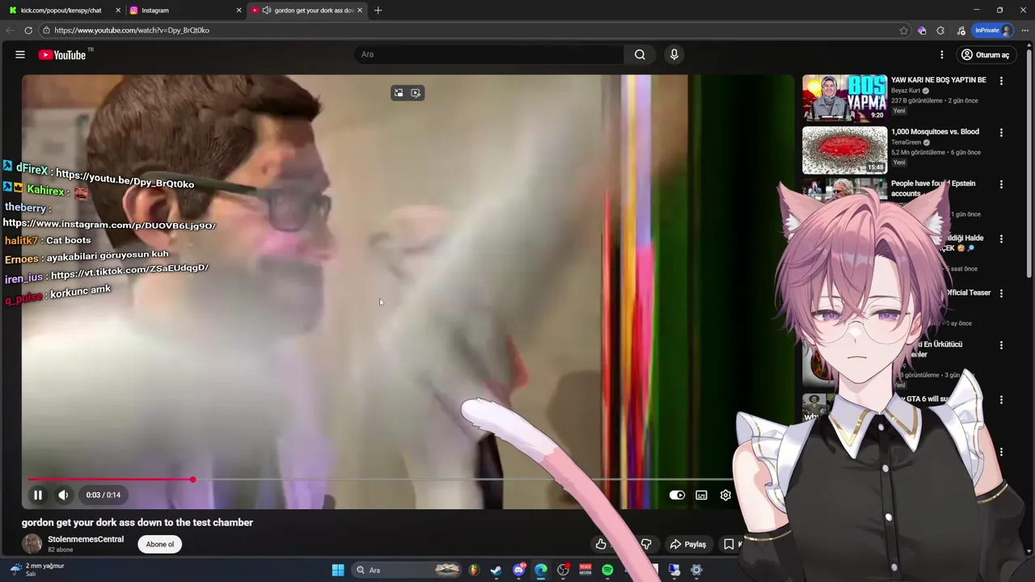
Task: Switch to the kick.com popout chat tab
Action: (x=61, y=10)
